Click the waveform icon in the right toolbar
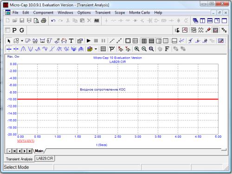This screenshot has height=174, width=232. 201,30
